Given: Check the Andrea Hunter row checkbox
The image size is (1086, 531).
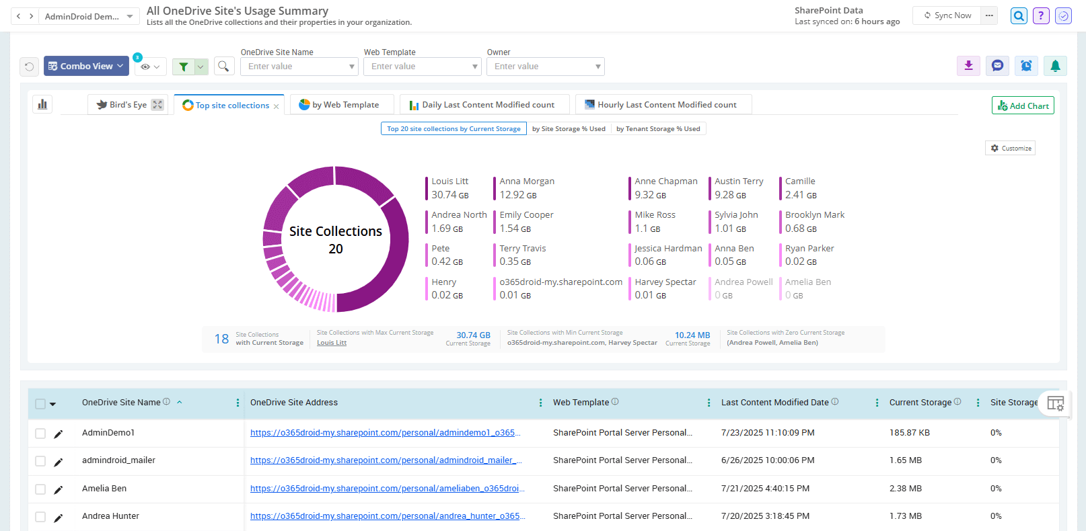Looking at the screenshot, I should (40, 517).
